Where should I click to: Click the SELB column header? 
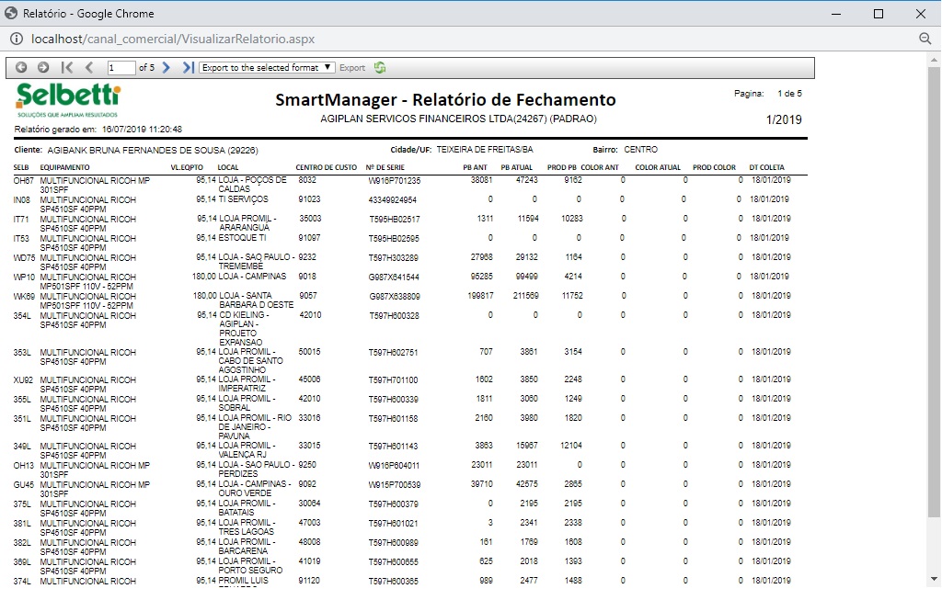(21, 167)
